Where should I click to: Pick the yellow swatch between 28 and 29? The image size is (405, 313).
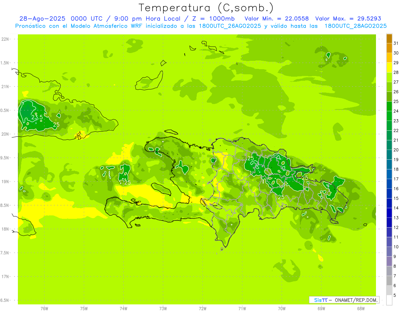pos(389,68)
